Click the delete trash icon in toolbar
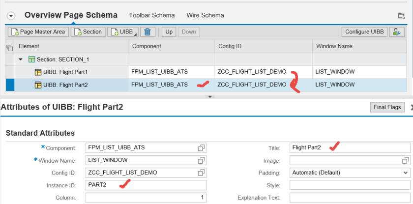The image size is (413, 204). (x=147, y=32)
